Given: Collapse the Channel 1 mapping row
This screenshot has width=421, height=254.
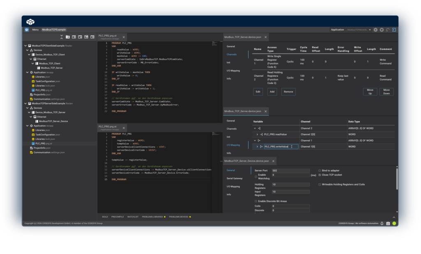Looking at the screenshot, I should point(255,140).
